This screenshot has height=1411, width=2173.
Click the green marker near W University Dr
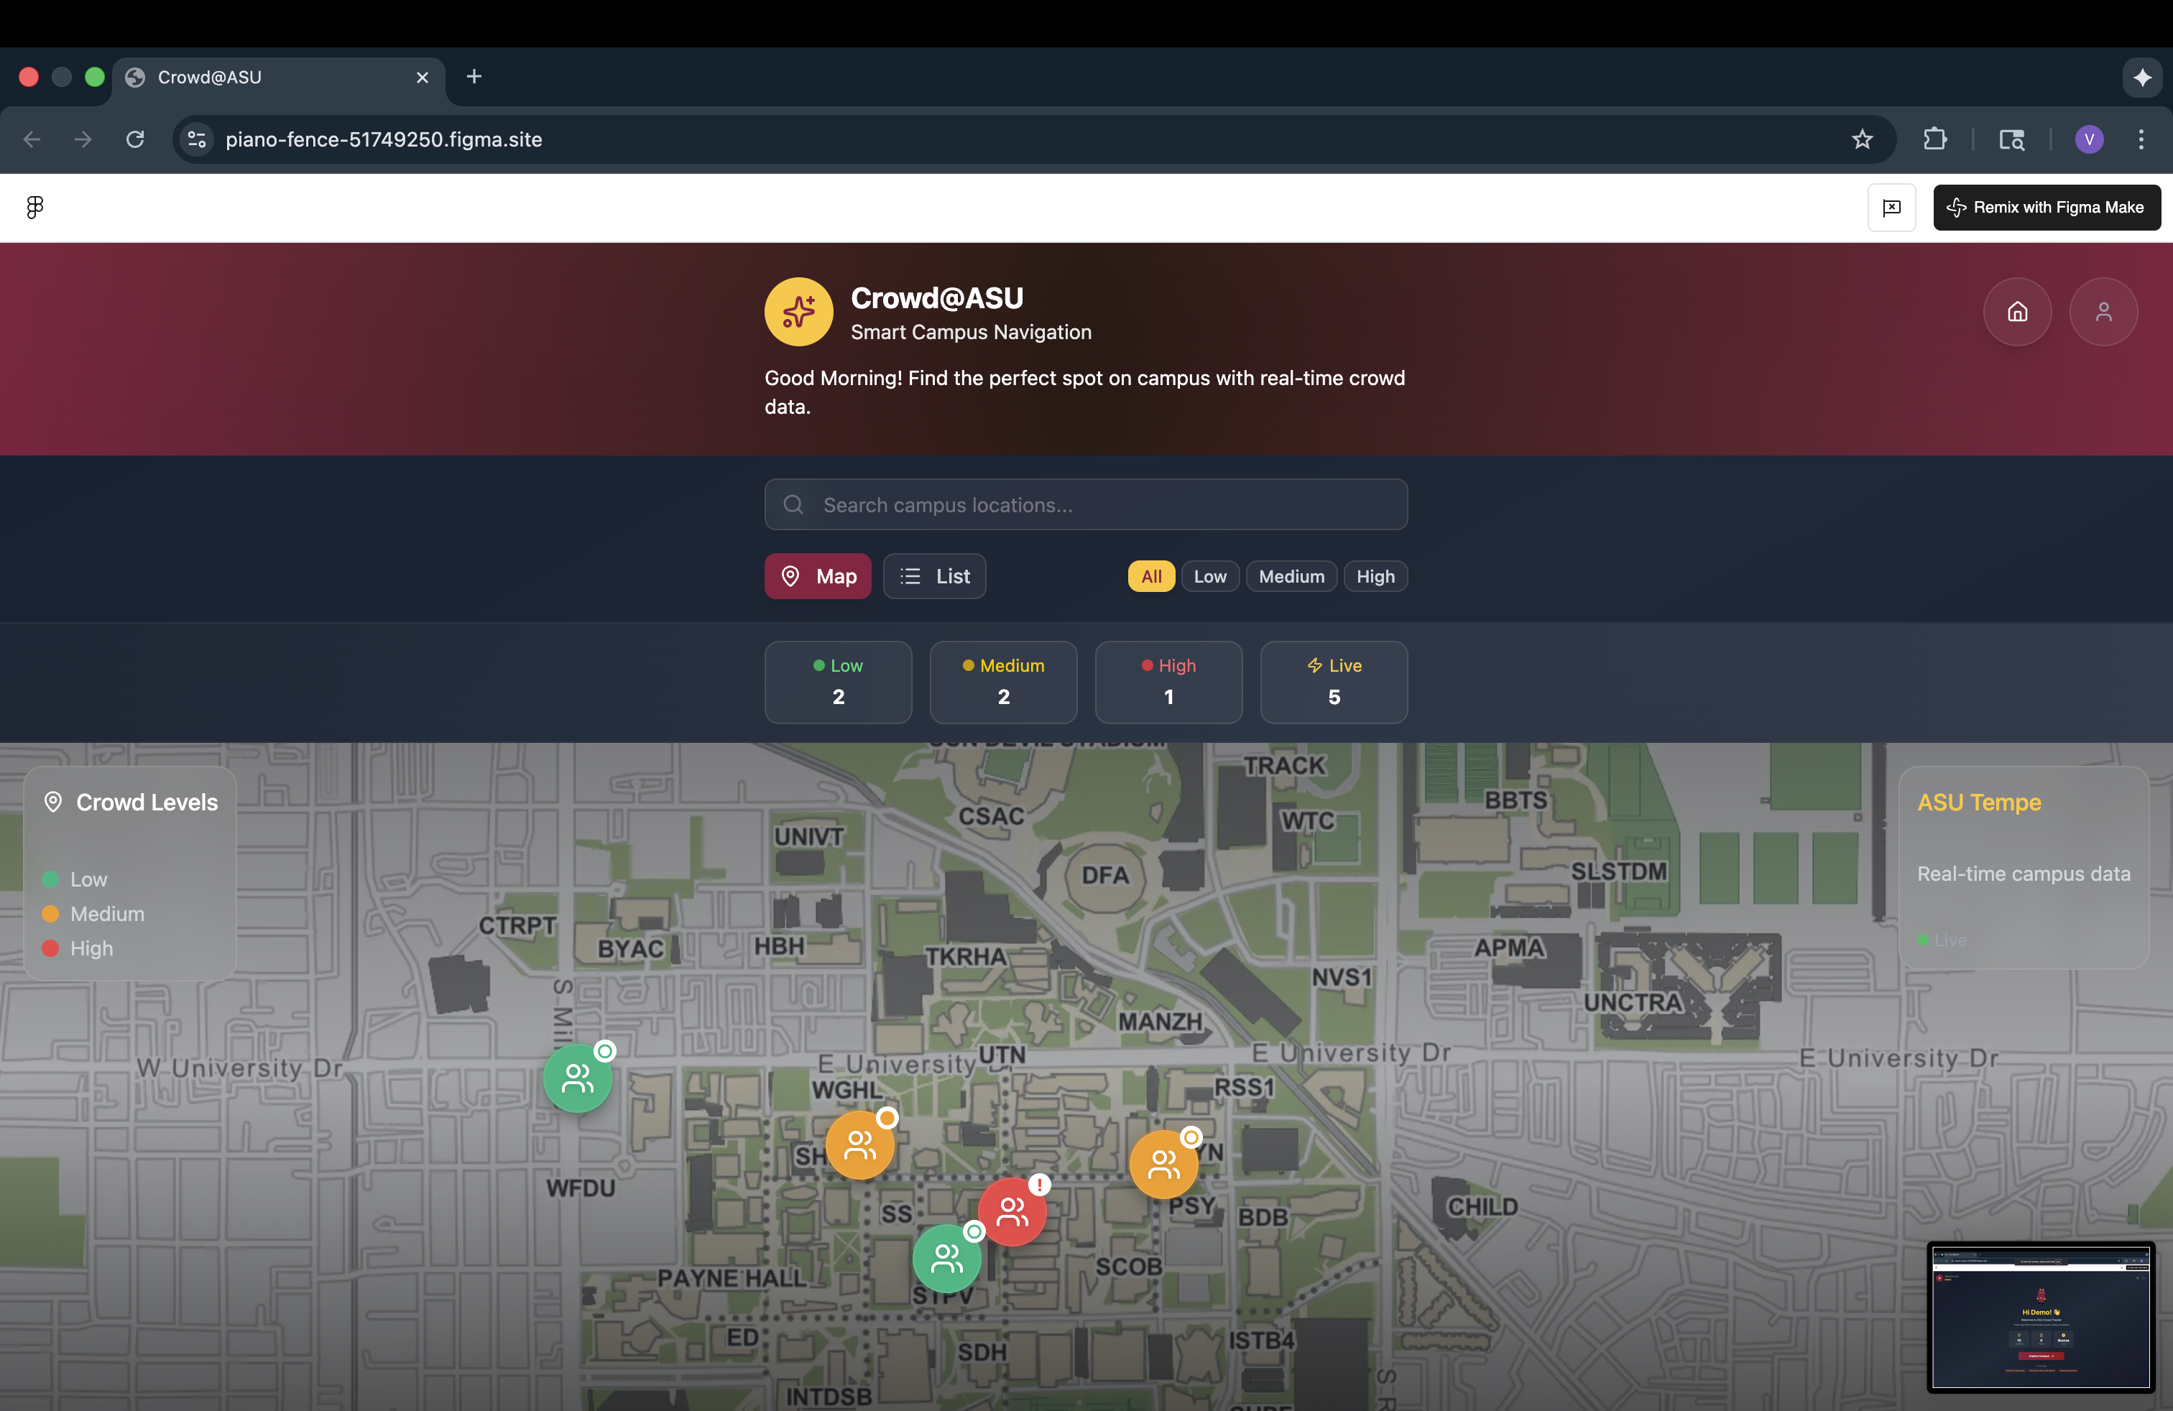[577, 1079]
